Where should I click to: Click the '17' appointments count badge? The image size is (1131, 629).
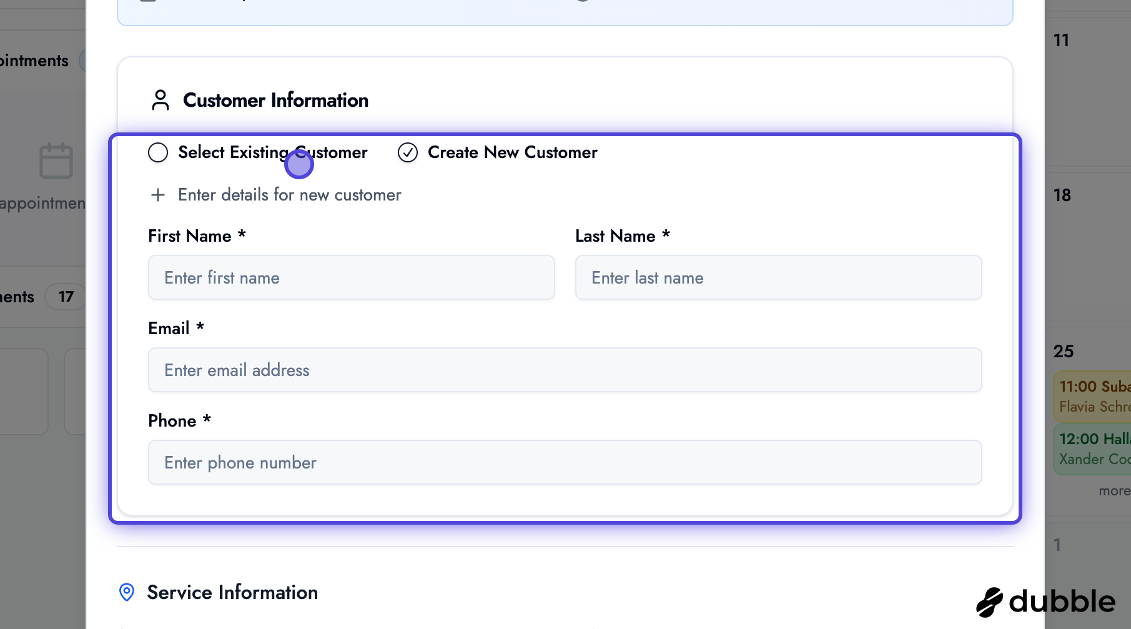click(65, 296)
